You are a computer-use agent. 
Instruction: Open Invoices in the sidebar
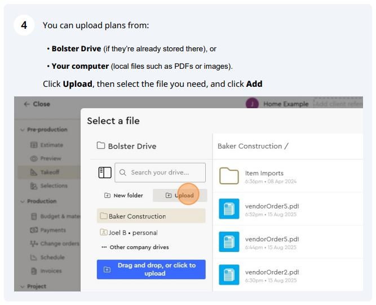(x=46, y=271)
